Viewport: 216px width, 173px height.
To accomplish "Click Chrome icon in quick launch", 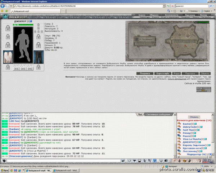I will 12,170.
